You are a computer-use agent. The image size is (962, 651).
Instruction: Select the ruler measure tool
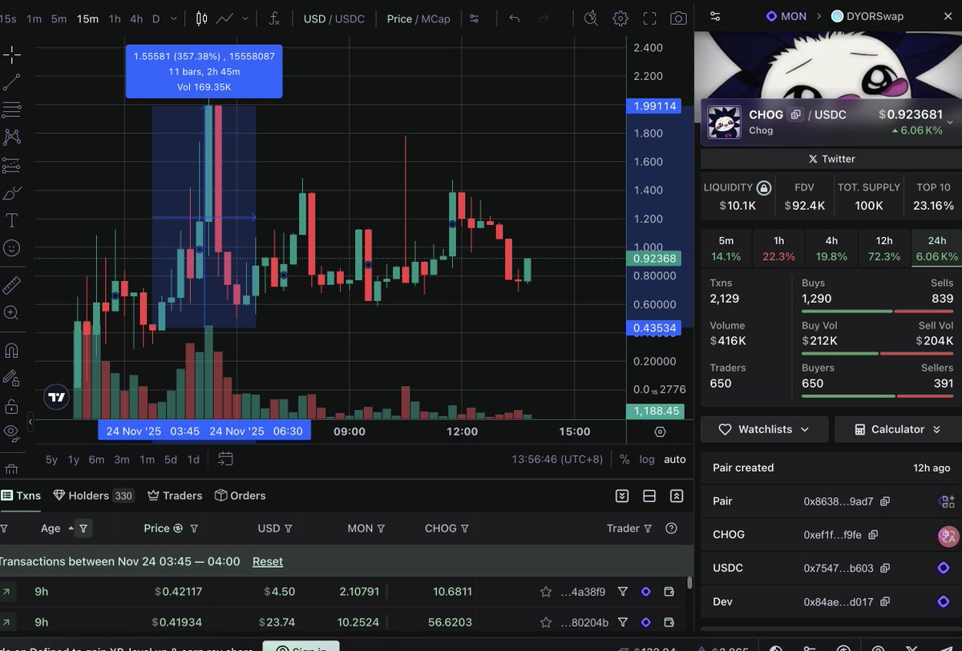point(11,285)
